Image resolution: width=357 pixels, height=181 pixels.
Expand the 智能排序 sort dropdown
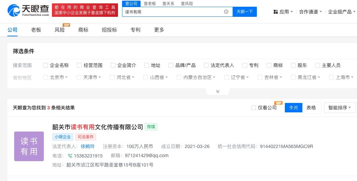(x=340, y=108)
